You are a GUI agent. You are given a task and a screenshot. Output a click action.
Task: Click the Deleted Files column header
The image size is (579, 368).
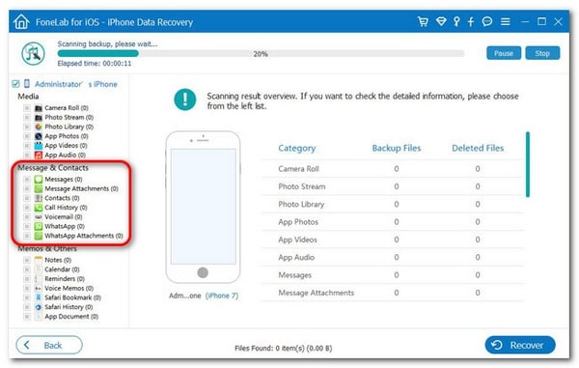pyautogui.click(x=478, y=148)
